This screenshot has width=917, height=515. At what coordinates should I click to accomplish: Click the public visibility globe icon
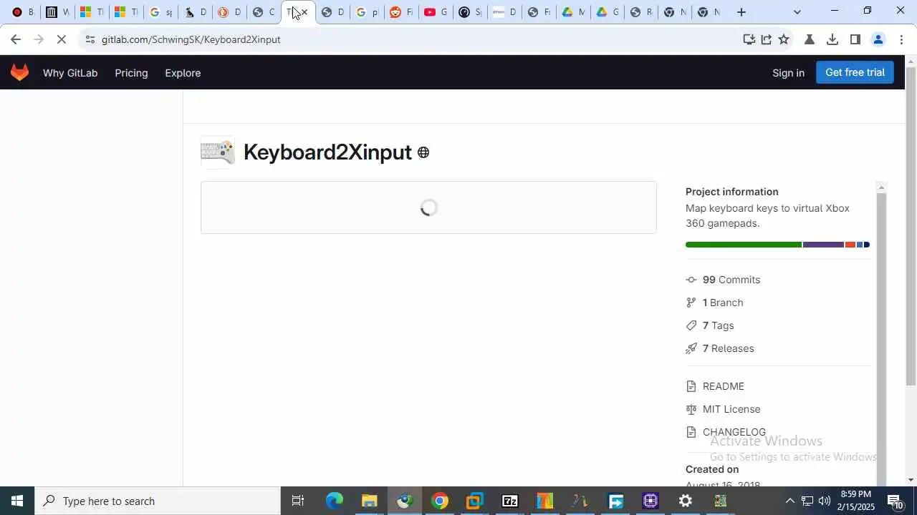tap(423, 152)
